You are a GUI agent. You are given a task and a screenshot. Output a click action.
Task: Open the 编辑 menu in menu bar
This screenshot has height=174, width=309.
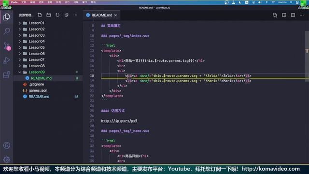point(32,2)
